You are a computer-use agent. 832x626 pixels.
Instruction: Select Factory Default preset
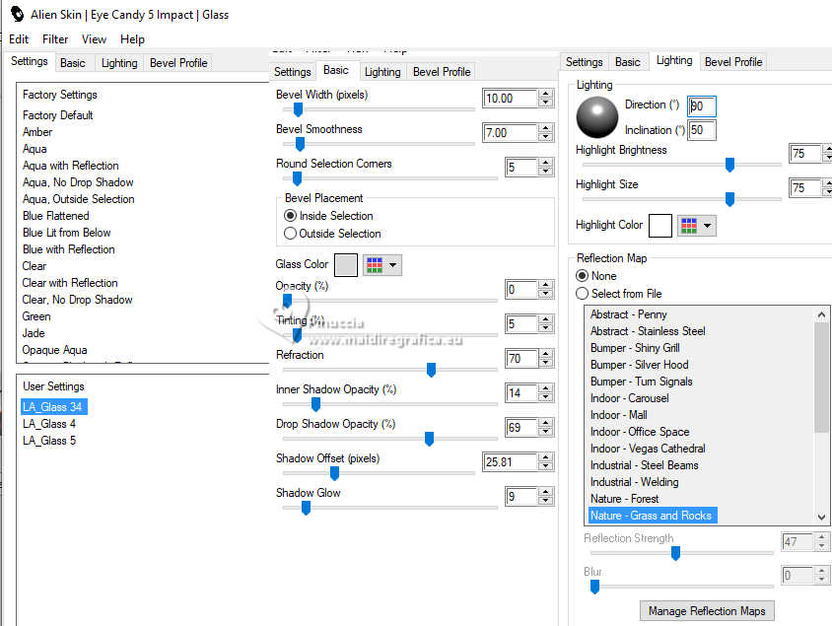point(57,115)
